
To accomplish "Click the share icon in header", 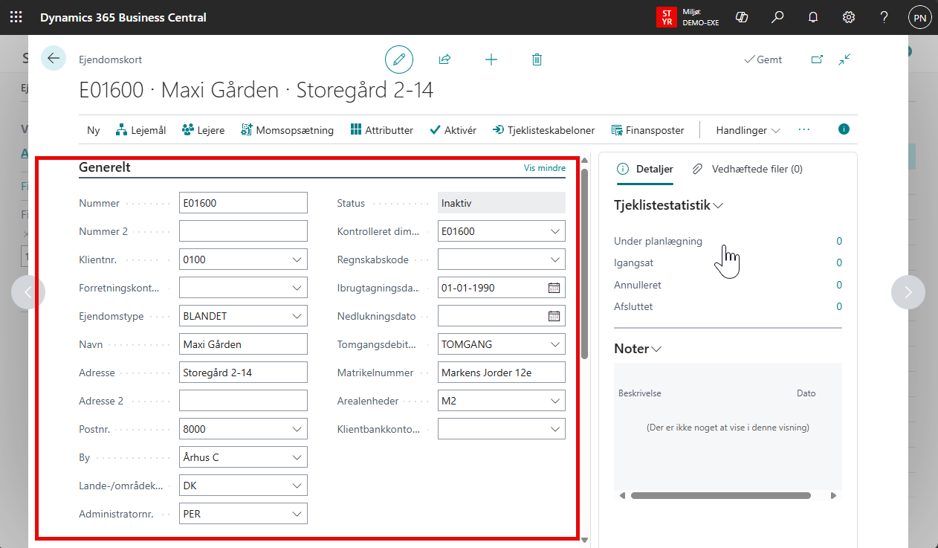I will tap(445, 59).
